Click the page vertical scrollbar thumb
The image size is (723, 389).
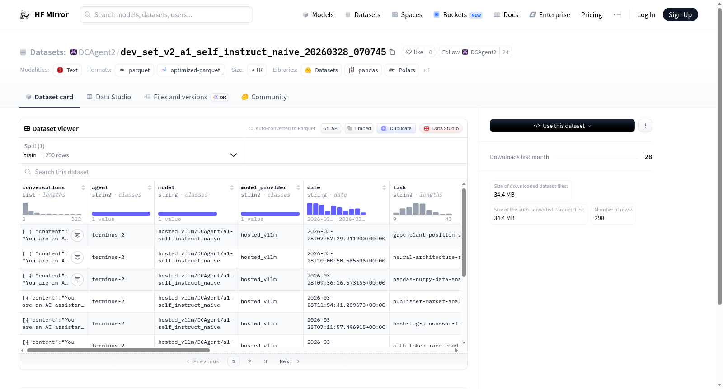719,156
